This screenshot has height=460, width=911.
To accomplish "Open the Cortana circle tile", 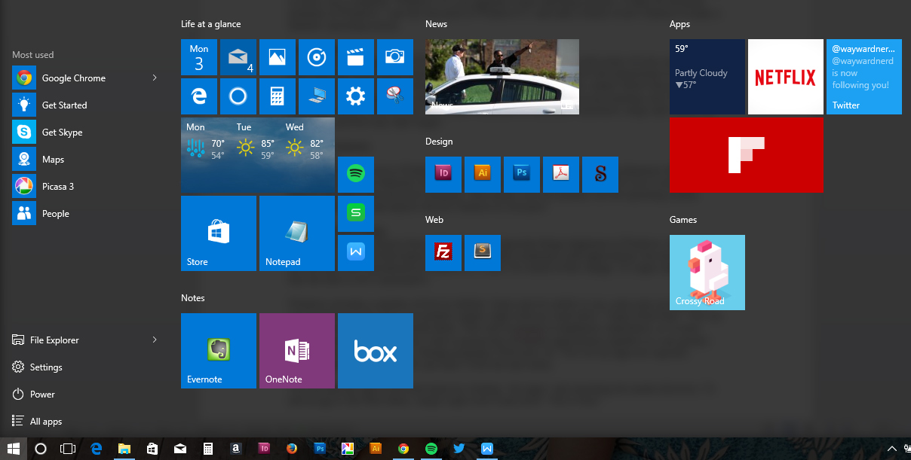I will click(x=238, y=96).
